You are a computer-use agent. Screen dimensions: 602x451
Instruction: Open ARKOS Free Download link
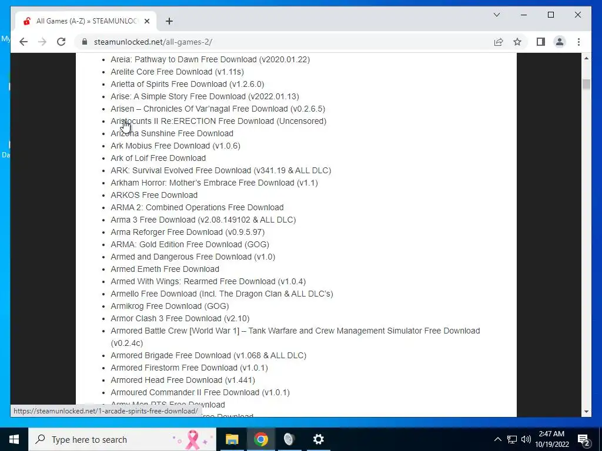(x=154, y=195)
